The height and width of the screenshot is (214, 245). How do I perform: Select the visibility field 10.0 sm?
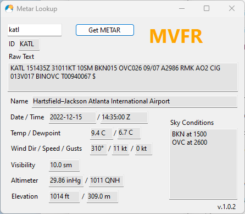click(64, 165)
